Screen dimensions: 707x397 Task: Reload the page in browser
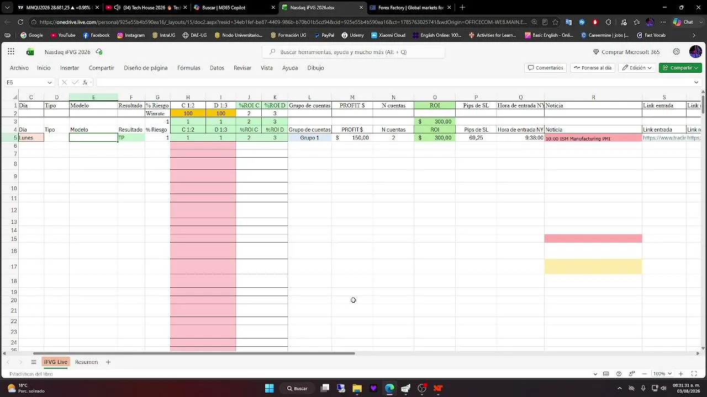20,22
